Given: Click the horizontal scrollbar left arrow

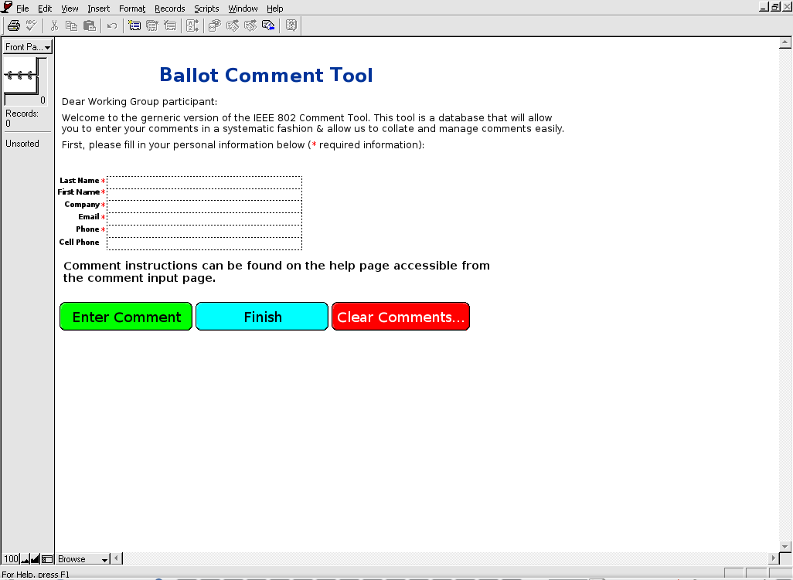Looking at the screenshot, I should click(x=116, y=558).
